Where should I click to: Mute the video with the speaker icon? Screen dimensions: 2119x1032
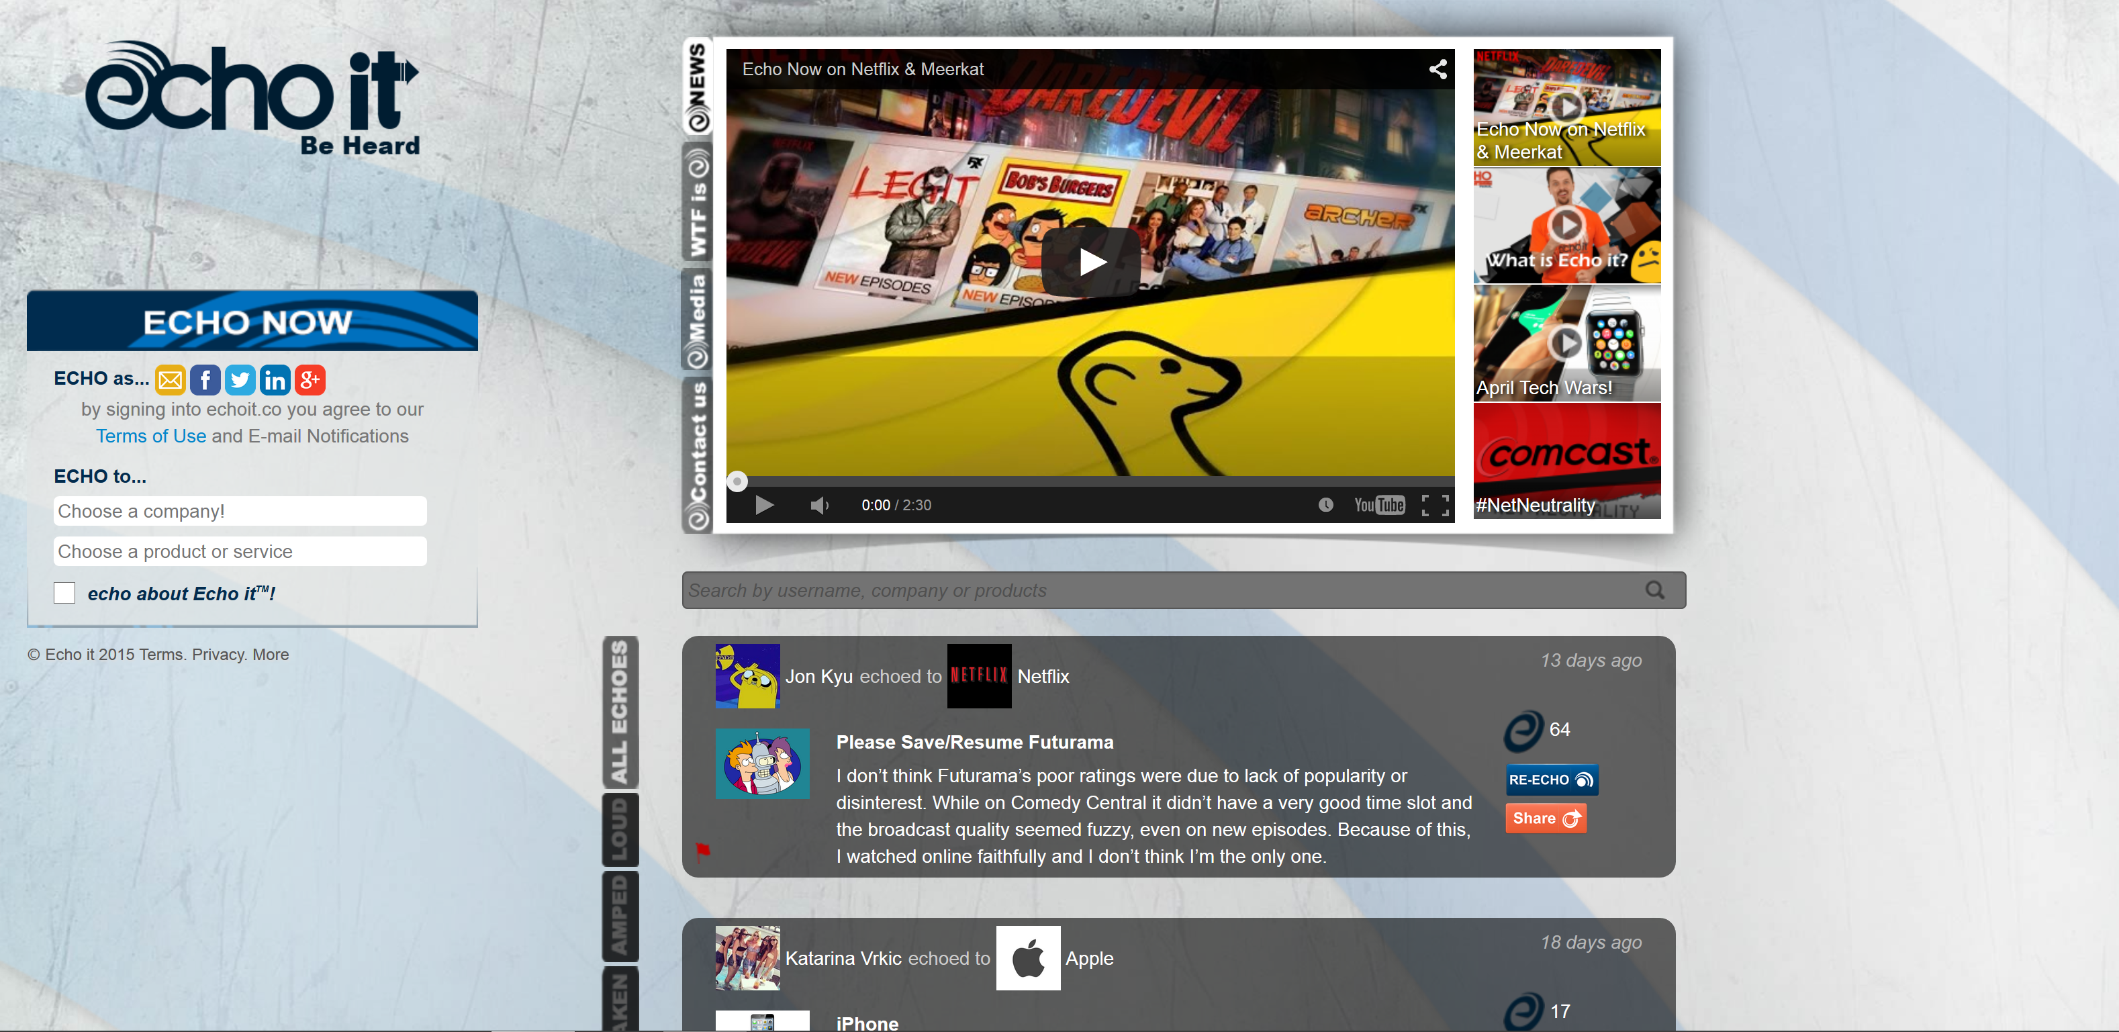coord(819,505)
